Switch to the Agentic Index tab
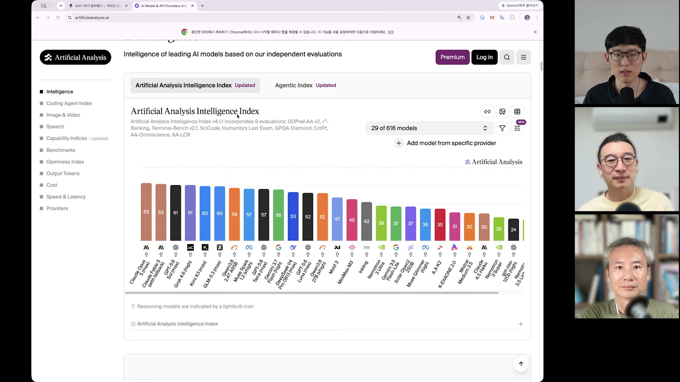 305,85
